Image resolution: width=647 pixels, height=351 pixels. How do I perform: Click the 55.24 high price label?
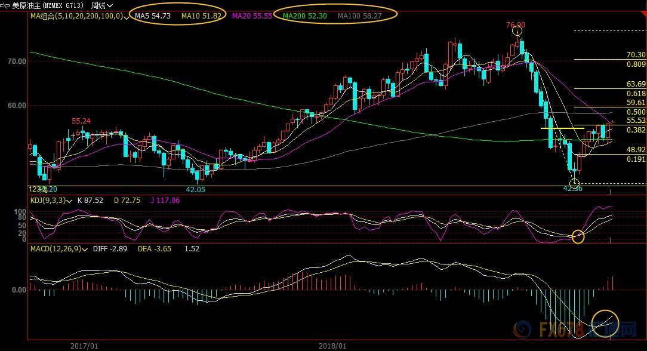(x=81, y=121)
